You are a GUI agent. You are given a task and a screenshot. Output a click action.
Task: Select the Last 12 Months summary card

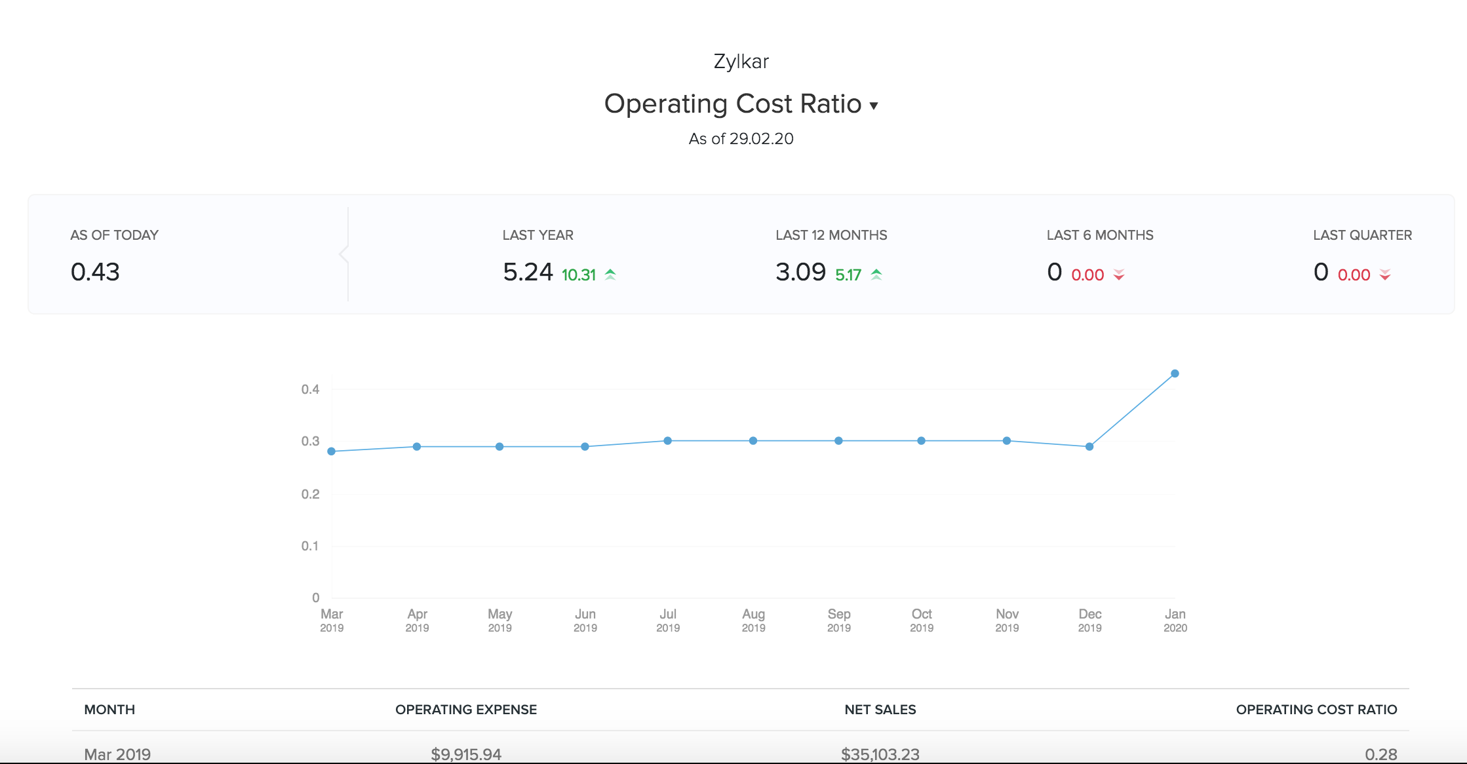[831, 256]
